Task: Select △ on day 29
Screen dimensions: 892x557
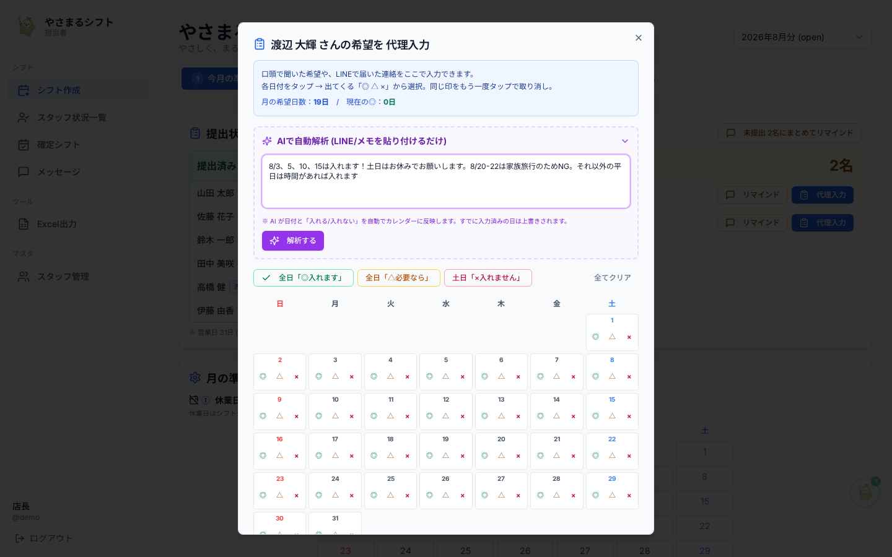Action: tap(612, 495)
